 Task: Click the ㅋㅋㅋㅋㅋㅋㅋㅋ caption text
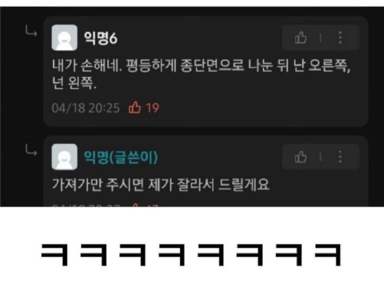click(191, 255)
